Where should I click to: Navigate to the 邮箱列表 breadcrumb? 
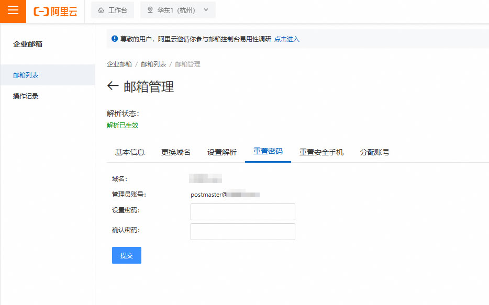coord(153,64)
